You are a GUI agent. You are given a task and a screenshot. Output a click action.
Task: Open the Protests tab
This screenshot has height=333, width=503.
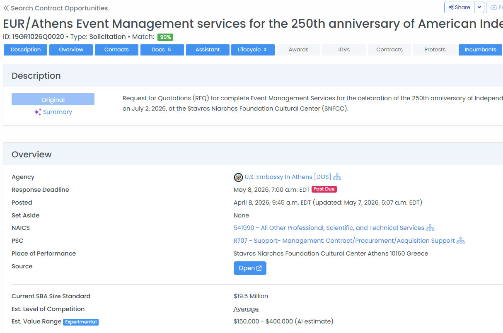click(435, 50)
